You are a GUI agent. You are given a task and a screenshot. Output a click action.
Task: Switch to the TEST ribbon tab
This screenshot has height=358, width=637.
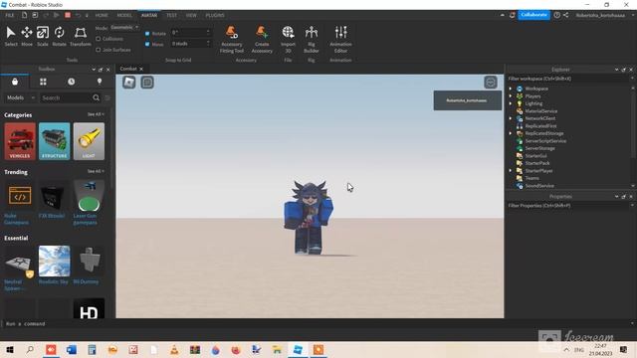pos(172,15)
